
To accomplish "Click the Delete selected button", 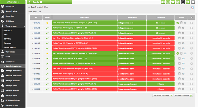I will tap(183, 96).
